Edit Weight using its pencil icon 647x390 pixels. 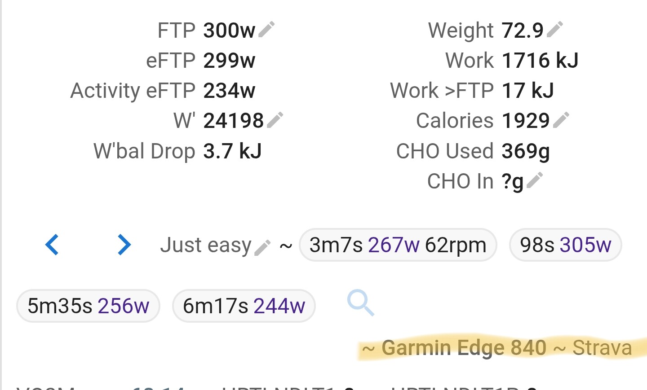[x=555, y=30]
